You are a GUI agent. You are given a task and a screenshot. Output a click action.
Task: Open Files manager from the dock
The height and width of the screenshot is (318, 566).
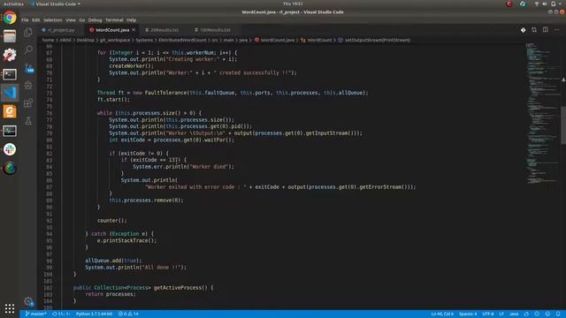click(10, 36)
